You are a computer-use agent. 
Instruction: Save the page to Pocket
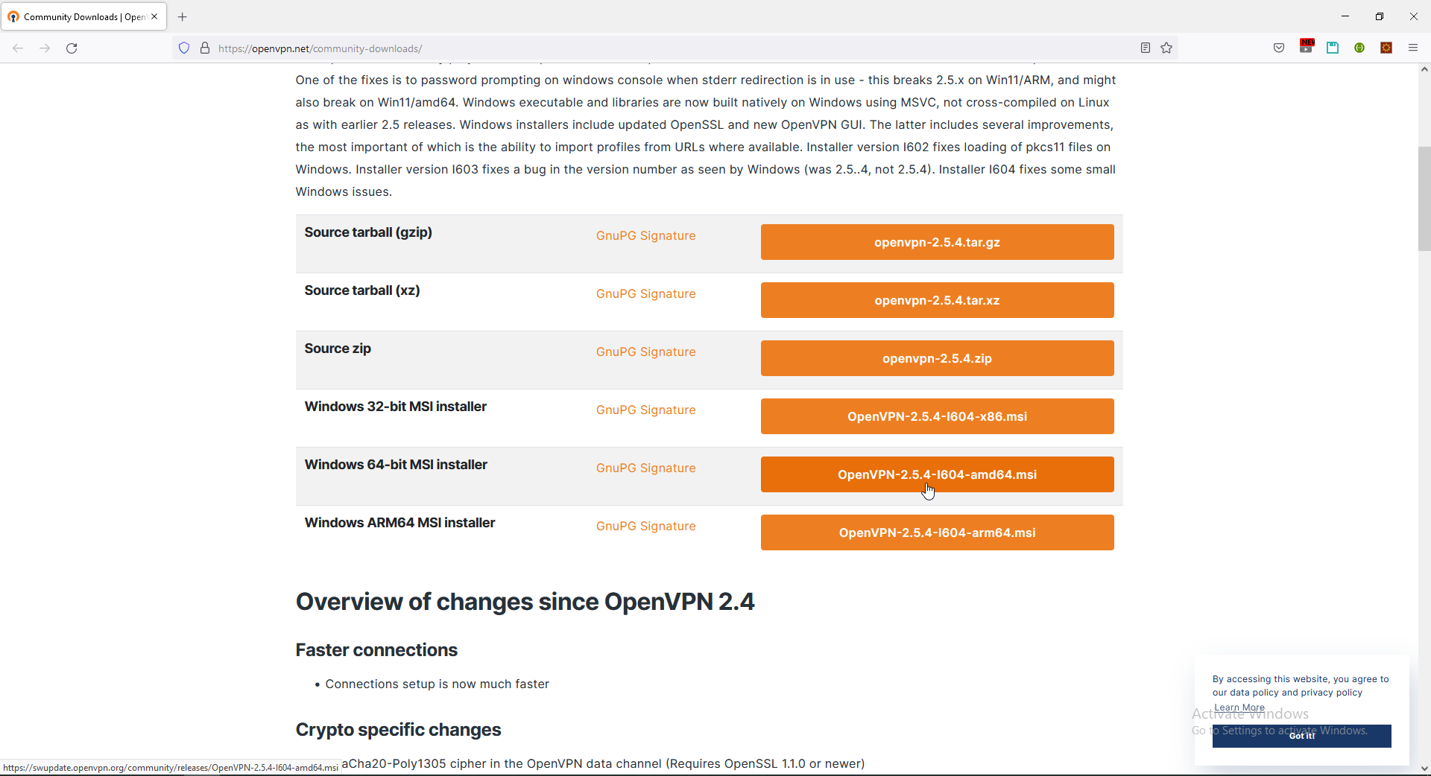[x=1279, y=48]
